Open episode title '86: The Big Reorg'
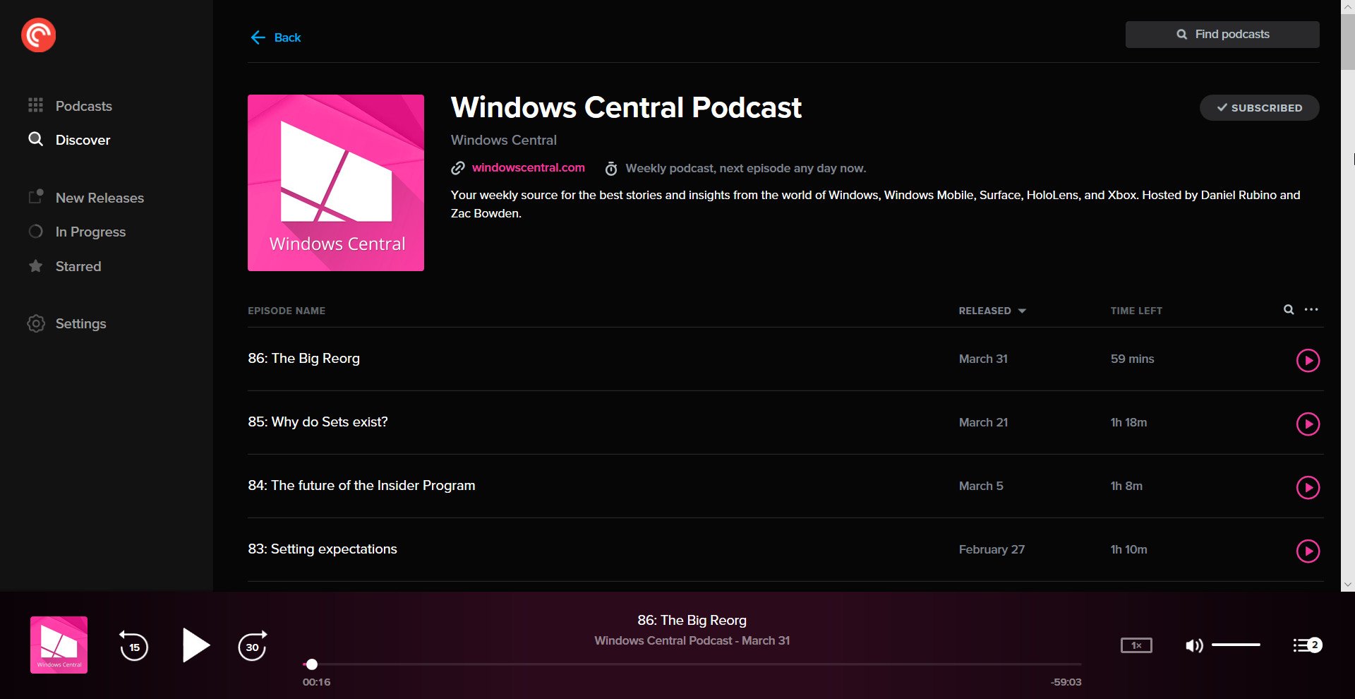Image resolution: width=1355 pixels, height=699 pixels. coord(303,359)
